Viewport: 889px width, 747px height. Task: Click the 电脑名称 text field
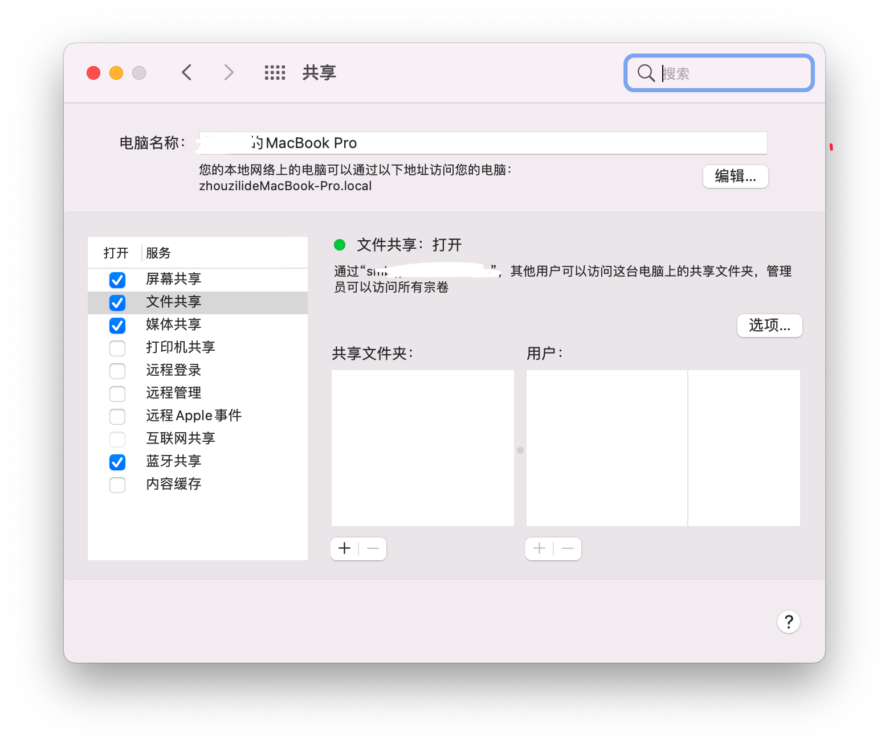coord(513,143)
